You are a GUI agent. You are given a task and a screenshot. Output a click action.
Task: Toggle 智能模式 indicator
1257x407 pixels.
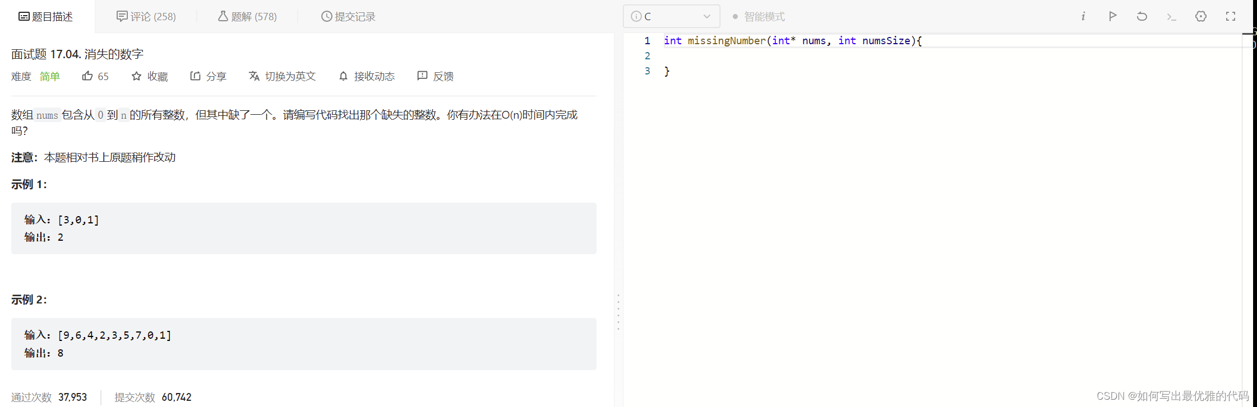click(759, 17)
